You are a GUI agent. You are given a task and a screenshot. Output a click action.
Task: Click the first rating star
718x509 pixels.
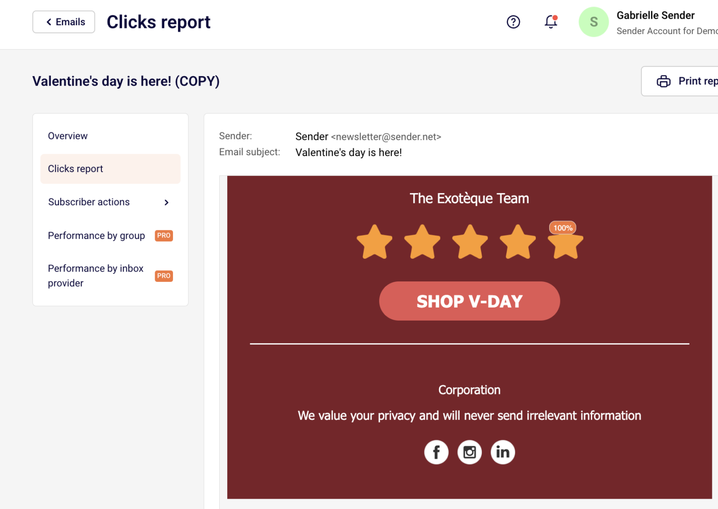pyautogui.click(x=374, y=242)
